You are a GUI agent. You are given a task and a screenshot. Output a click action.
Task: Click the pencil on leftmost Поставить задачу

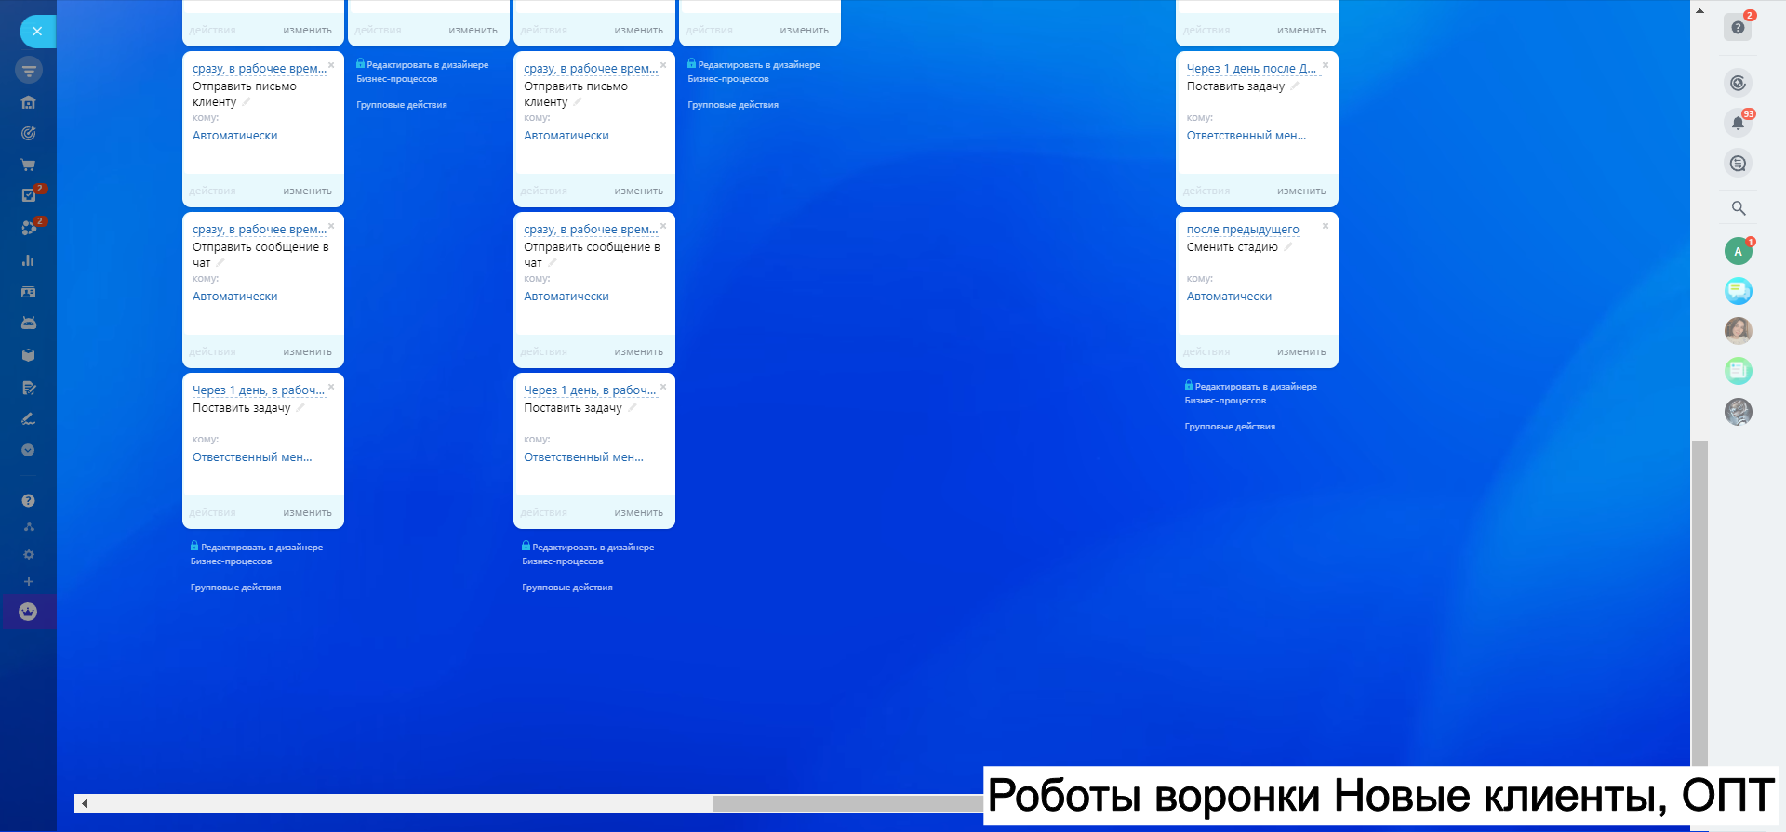point(300,408)
